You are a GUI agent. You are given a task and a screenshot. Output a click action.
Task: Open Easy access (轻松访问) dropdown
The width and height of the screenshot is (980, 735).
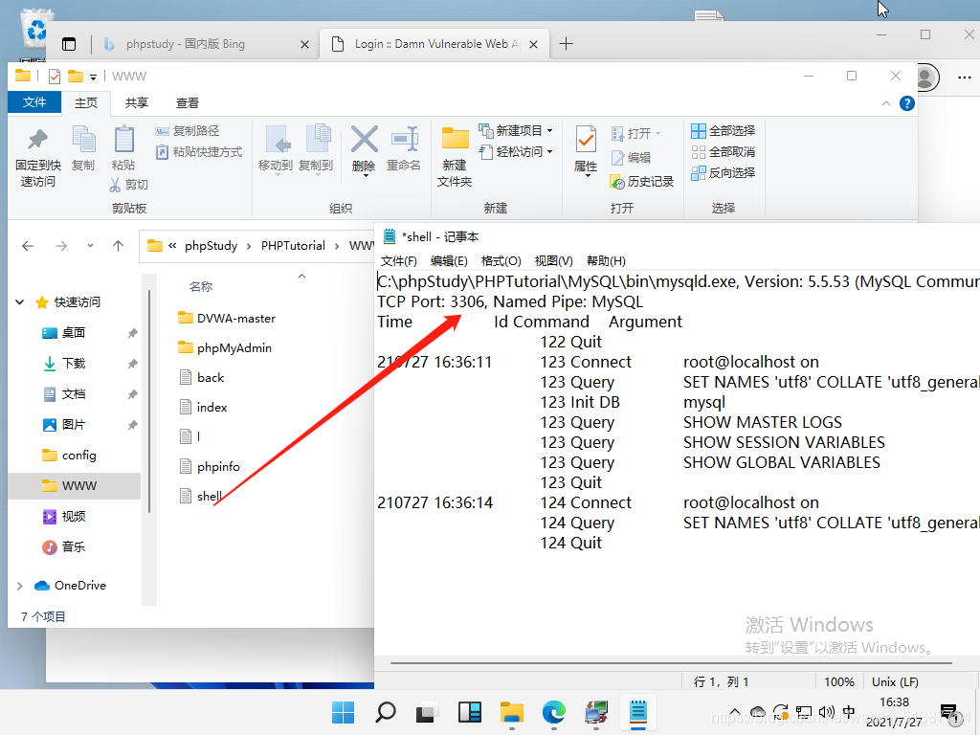[516, 152]
